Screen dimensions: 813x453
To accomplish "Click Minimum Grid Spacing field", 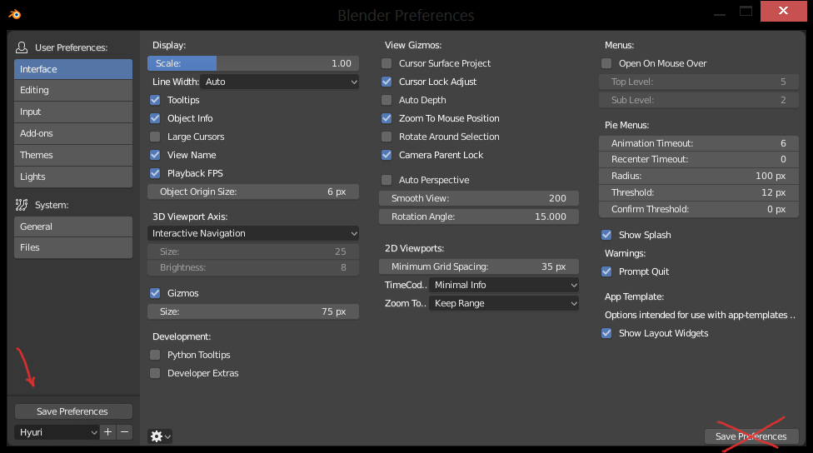I will pyautogui.click(x=479, y=266).
